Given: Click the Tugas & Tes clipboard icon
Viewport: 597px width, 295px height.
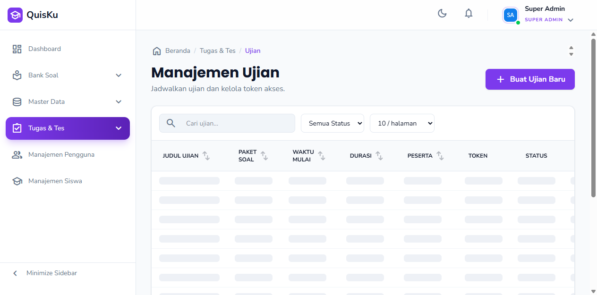Looking at the screenshot, I should click(17, 128).
